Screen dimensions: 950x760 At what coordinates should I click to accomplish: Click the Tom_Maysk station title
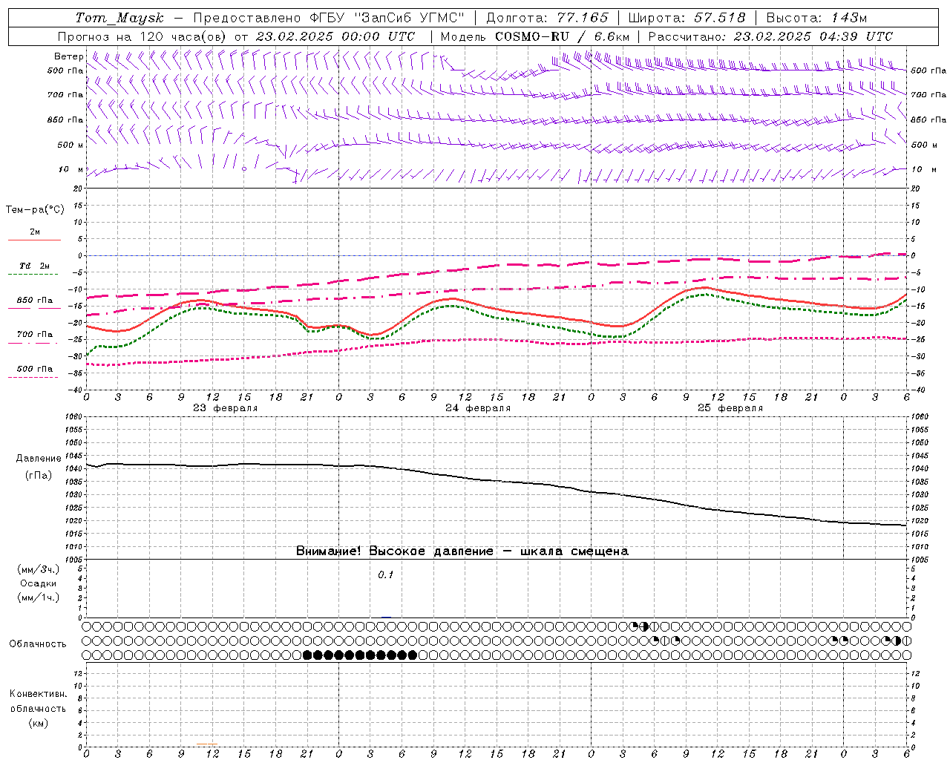119,18
